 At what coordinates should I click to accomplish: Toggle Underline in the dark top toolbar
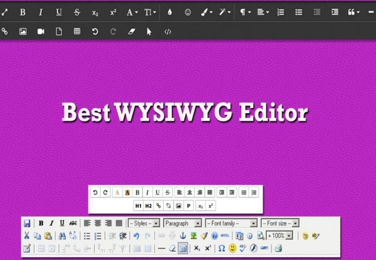59,12
